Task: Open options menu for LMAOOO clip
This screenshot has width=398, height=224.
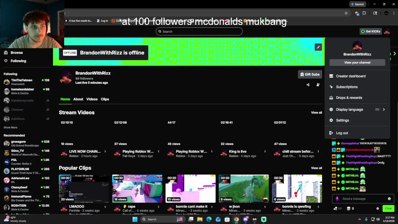Action: coord(105,207)
